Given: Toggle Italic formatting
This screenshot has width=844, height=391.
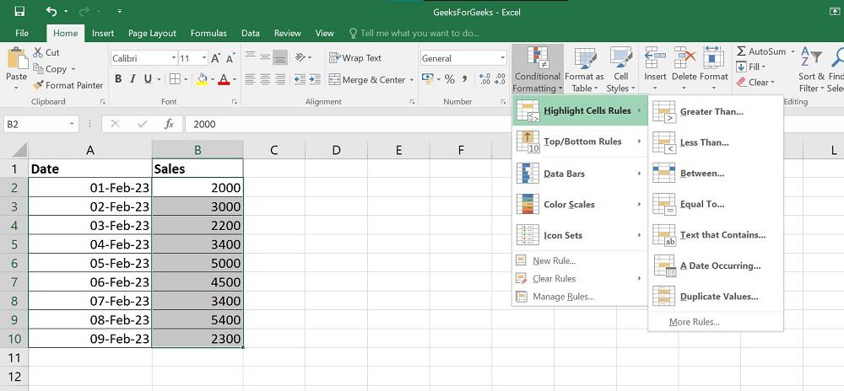Looking at the screenshot, I should tap(132, 79).
